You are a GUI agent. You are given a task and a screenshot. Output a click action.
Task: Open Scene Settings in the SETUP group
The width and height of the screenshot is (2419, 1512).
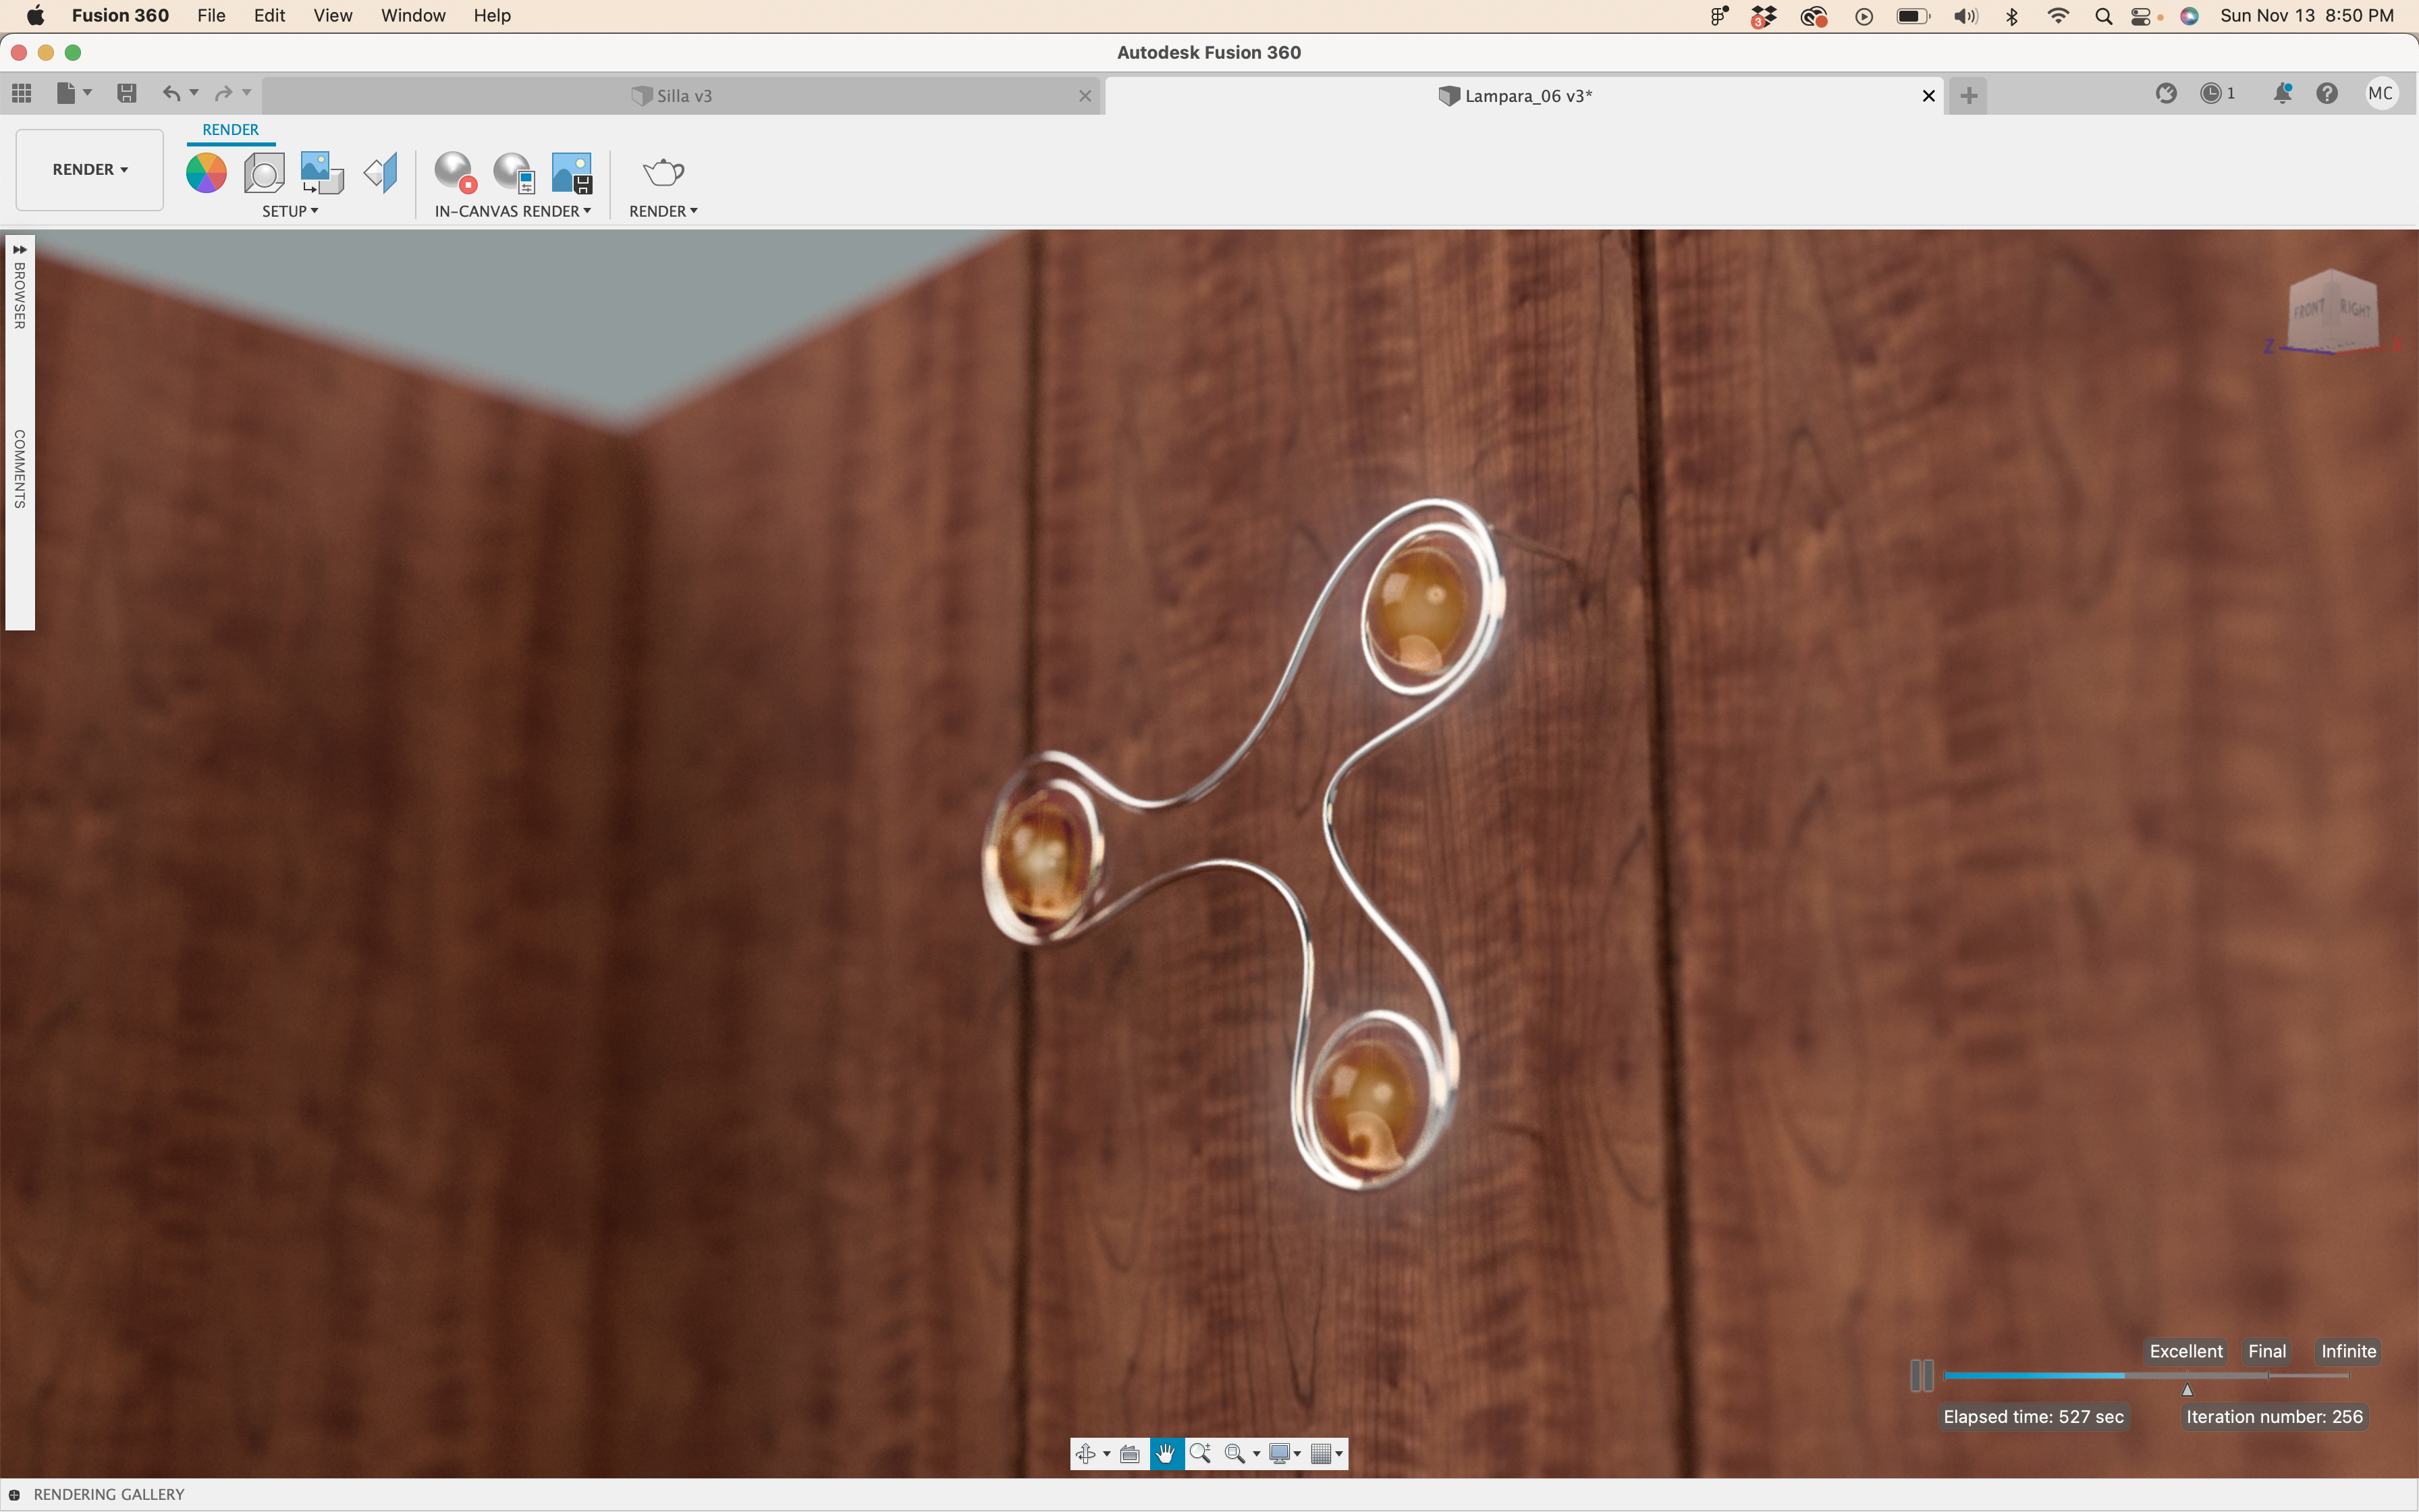[264, 173]
